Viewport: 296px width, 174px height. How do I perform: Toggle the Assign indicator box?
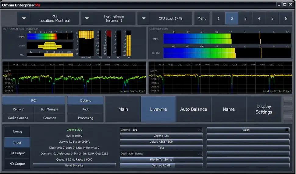point(287,130)
